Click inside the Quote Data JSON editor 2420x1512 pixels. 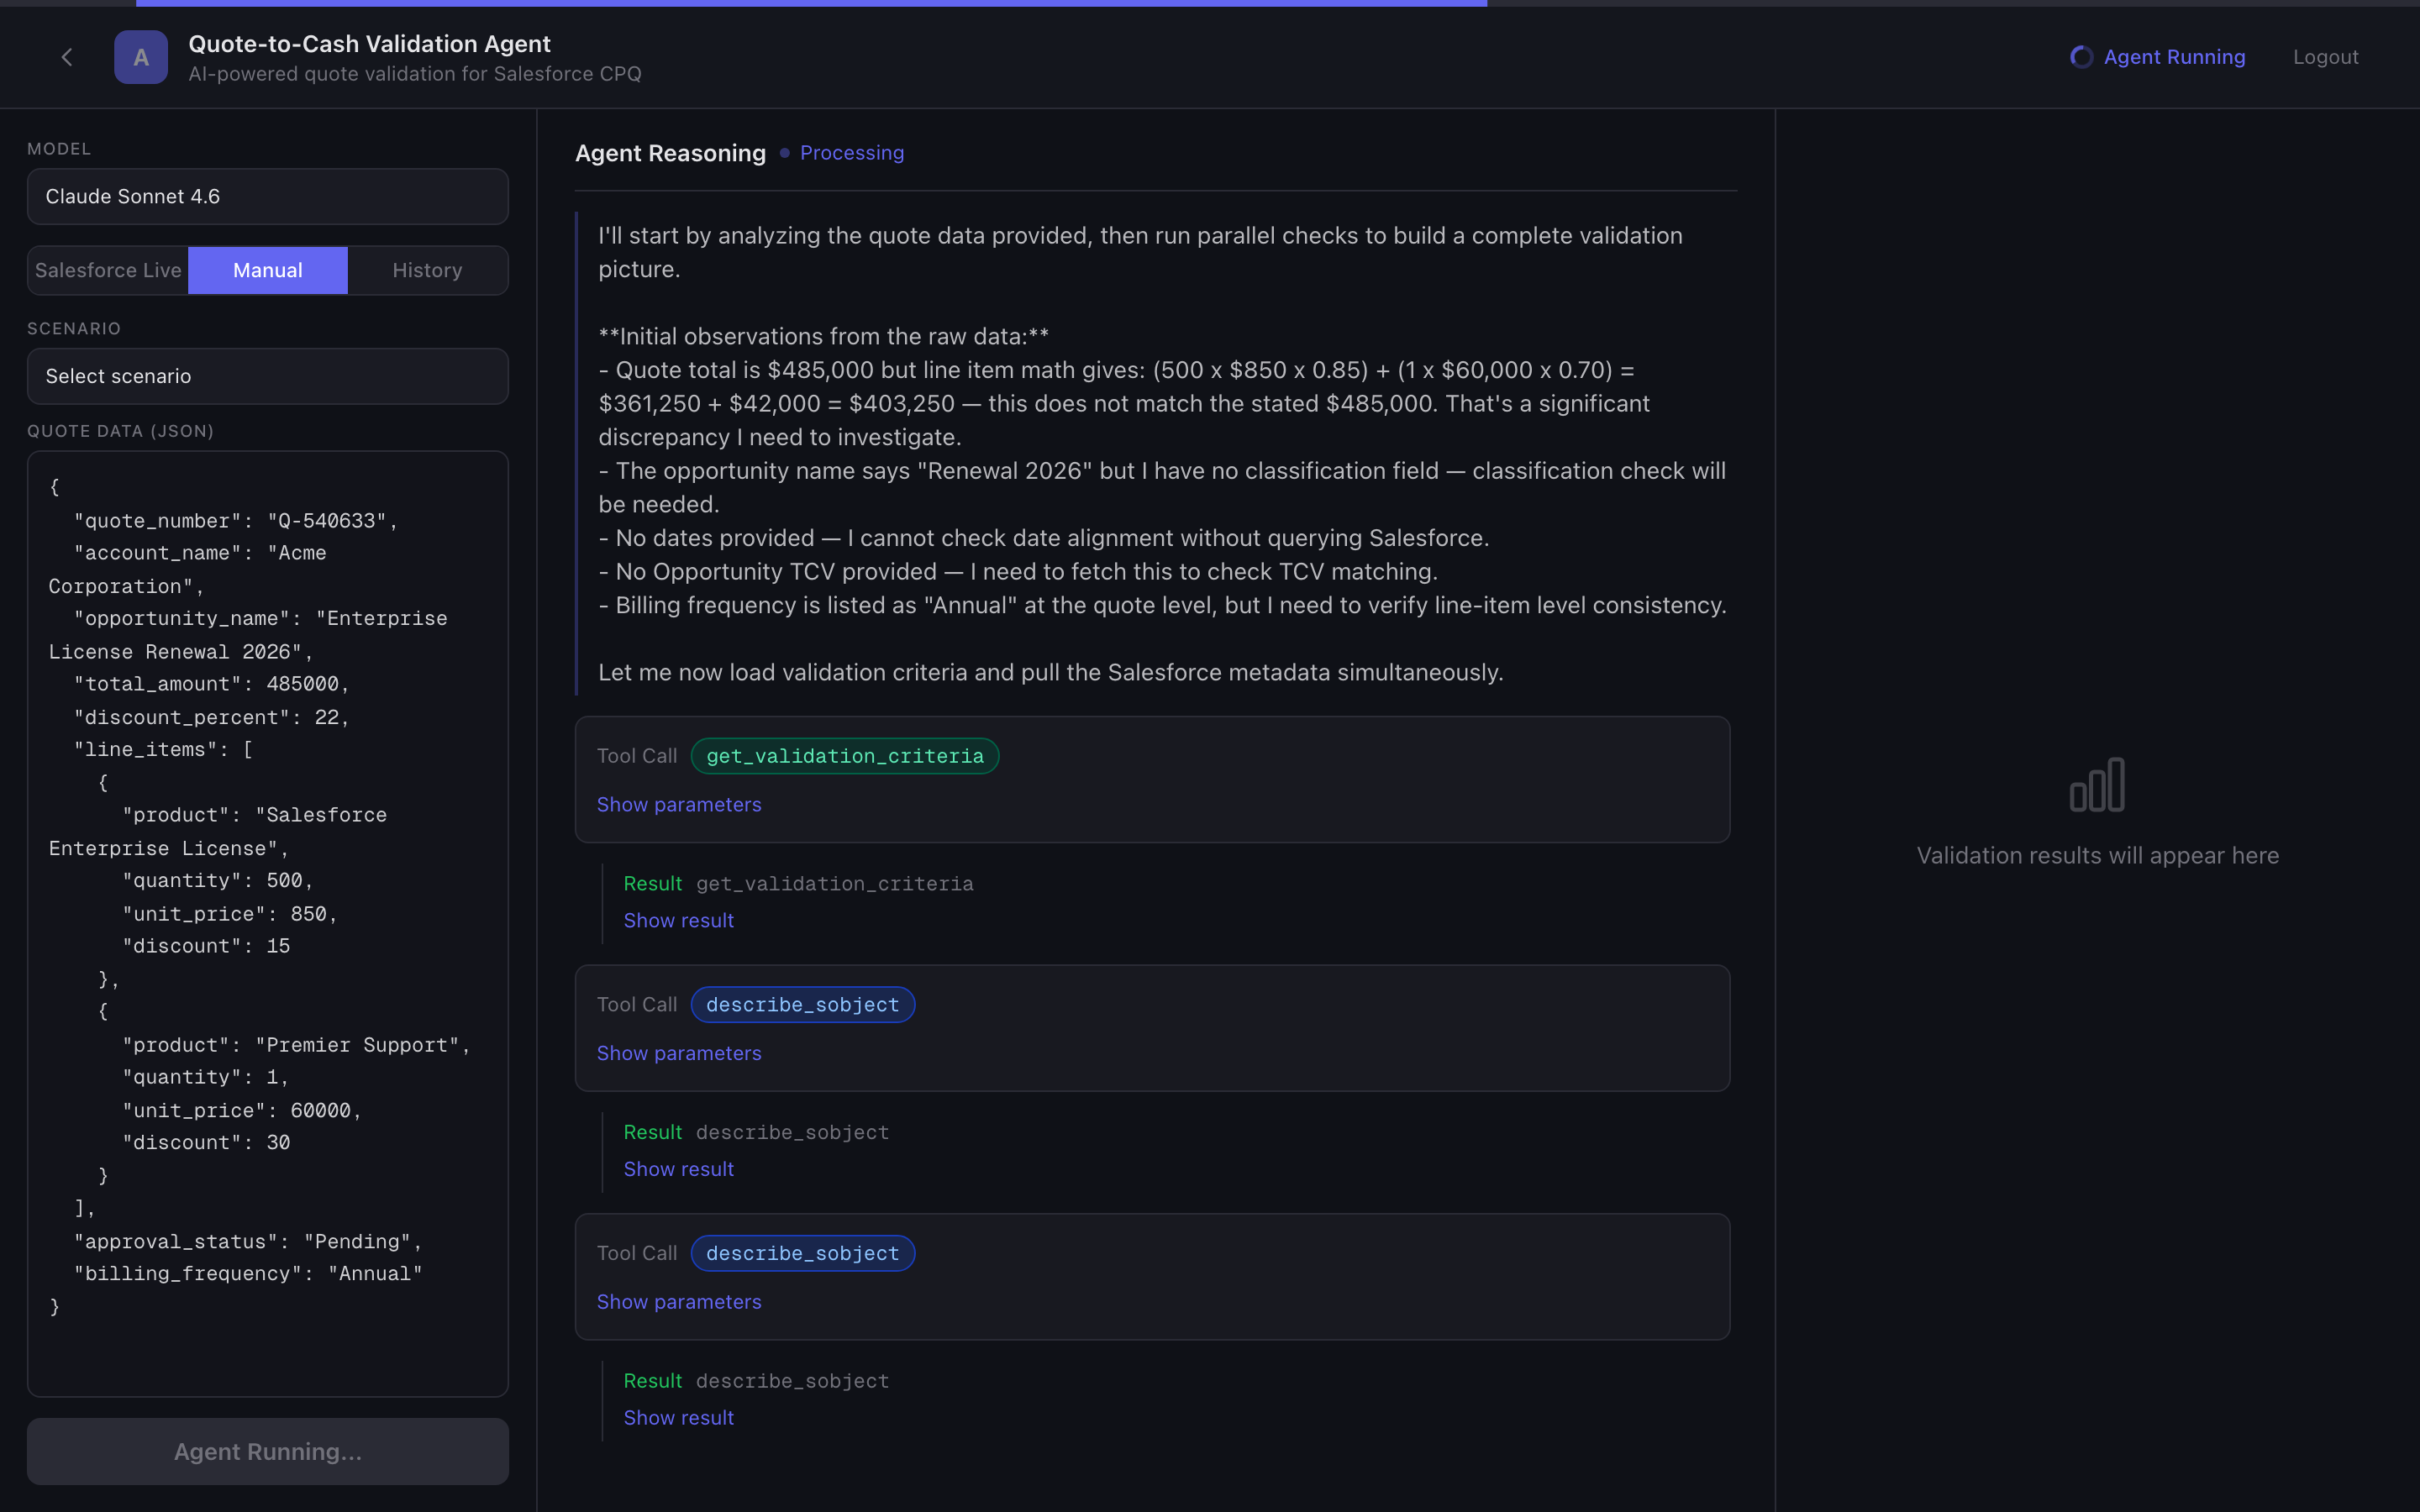[x=267, y=900]
